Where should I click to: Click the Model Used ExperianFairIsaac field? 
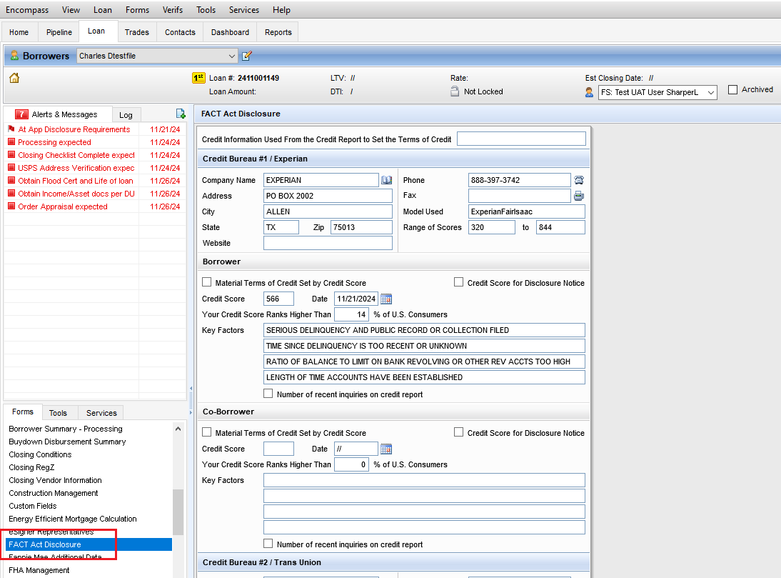[x=526, y=211]
